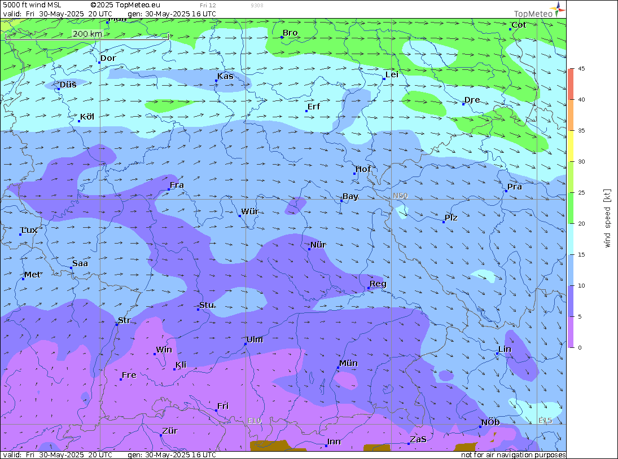Select the Inn city label
The height and width of the screenshot is (459, 618).
point(334,442)
